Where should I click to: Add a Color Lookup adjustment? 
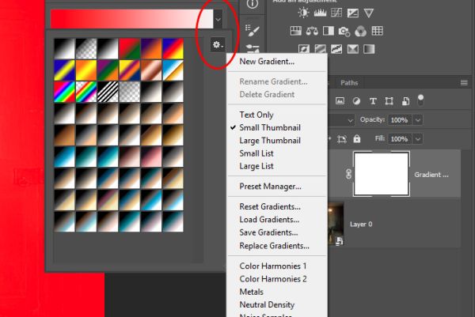click(377, 31)
